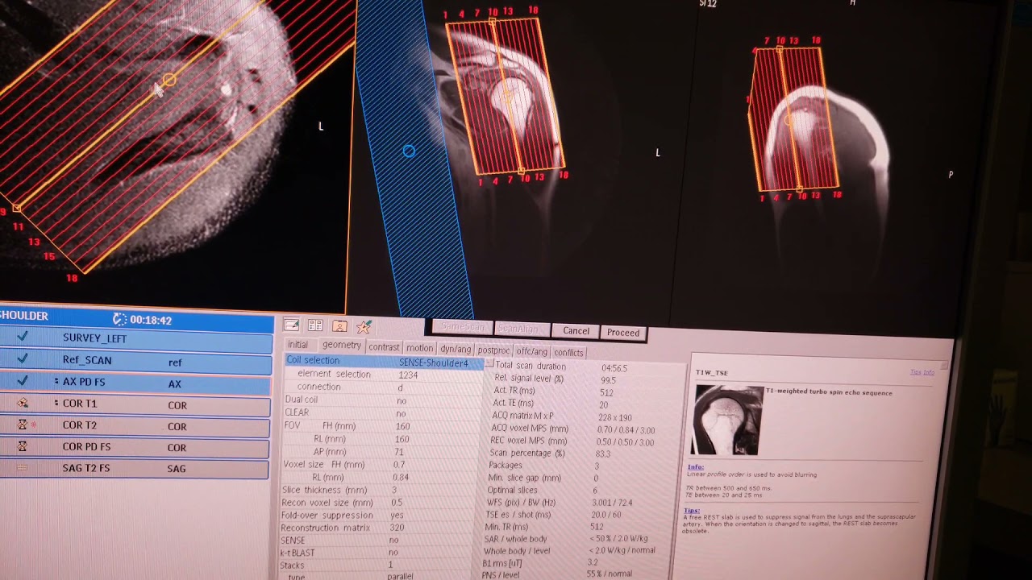1032x580 pixels.
Task: Click the FOV AP (mm) value 71
Action: click(399, 452)
